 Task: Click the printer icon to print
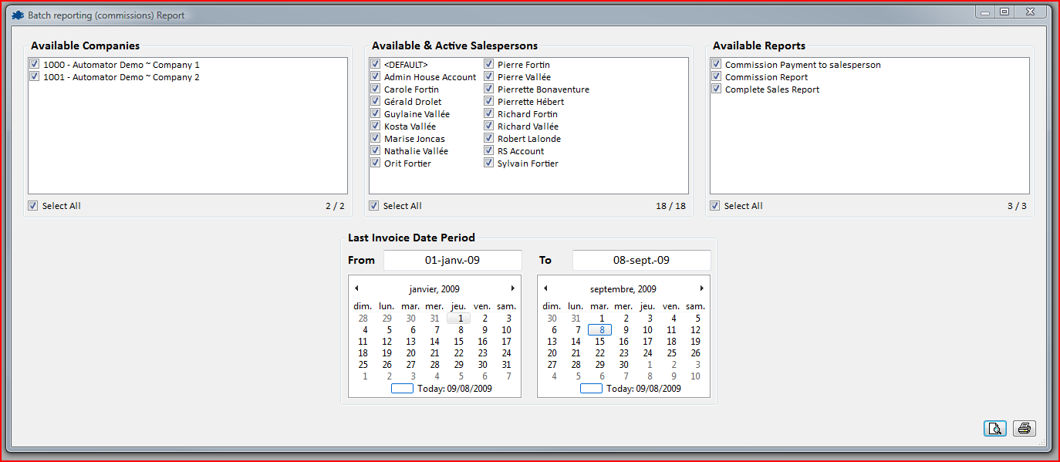[1025, 428]
